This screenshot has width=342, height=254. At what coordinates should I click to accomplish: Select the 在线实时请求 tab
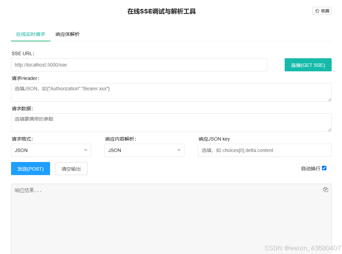pos(30,34)
